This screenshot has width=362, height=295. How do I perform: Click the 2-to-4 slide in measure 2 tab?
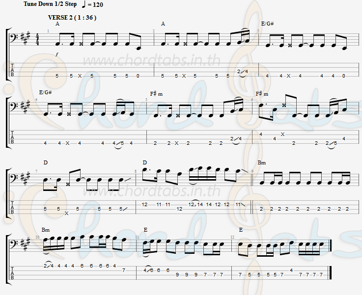click(243, 72)
